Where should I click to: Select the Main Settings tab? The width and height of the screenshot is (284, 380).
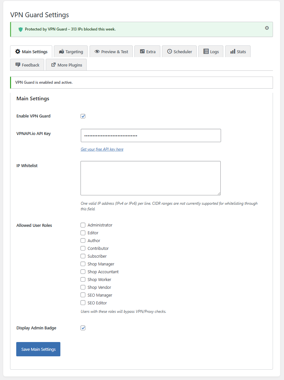pos(31,52)
